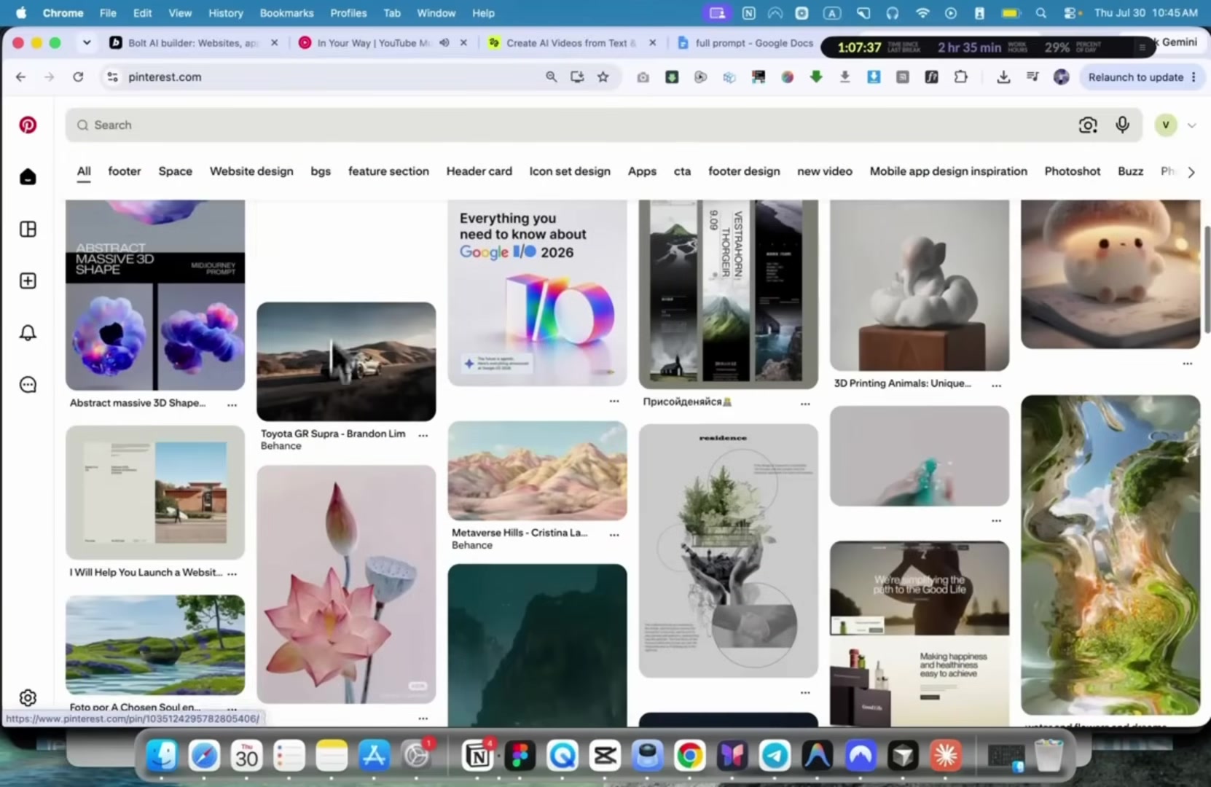Show more categories with right arrow

[1191, 172]
